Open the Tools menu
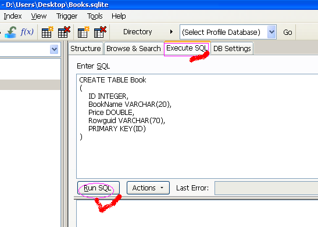 95,16
